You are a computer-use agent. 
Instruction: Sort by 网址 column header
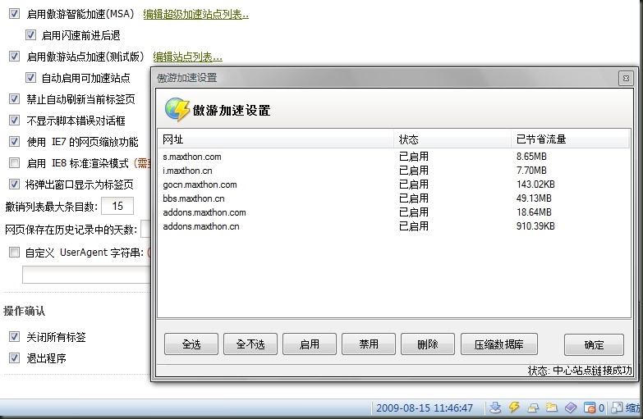click(276, 139)
